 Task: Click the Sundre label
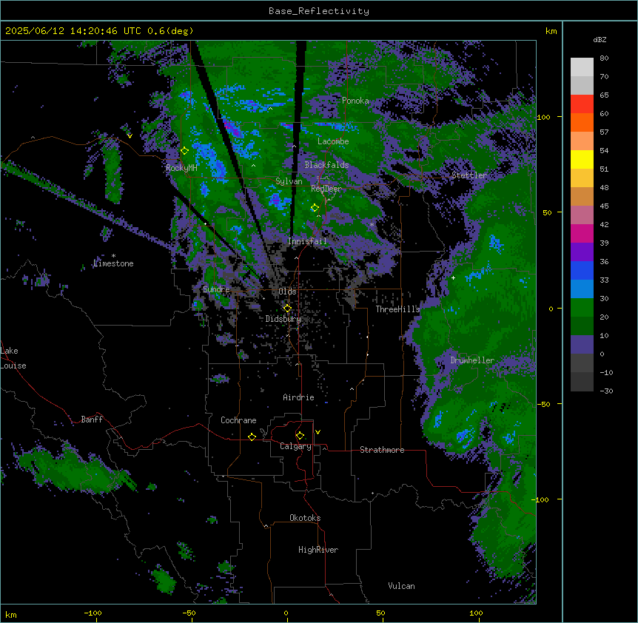coord(216,289)
